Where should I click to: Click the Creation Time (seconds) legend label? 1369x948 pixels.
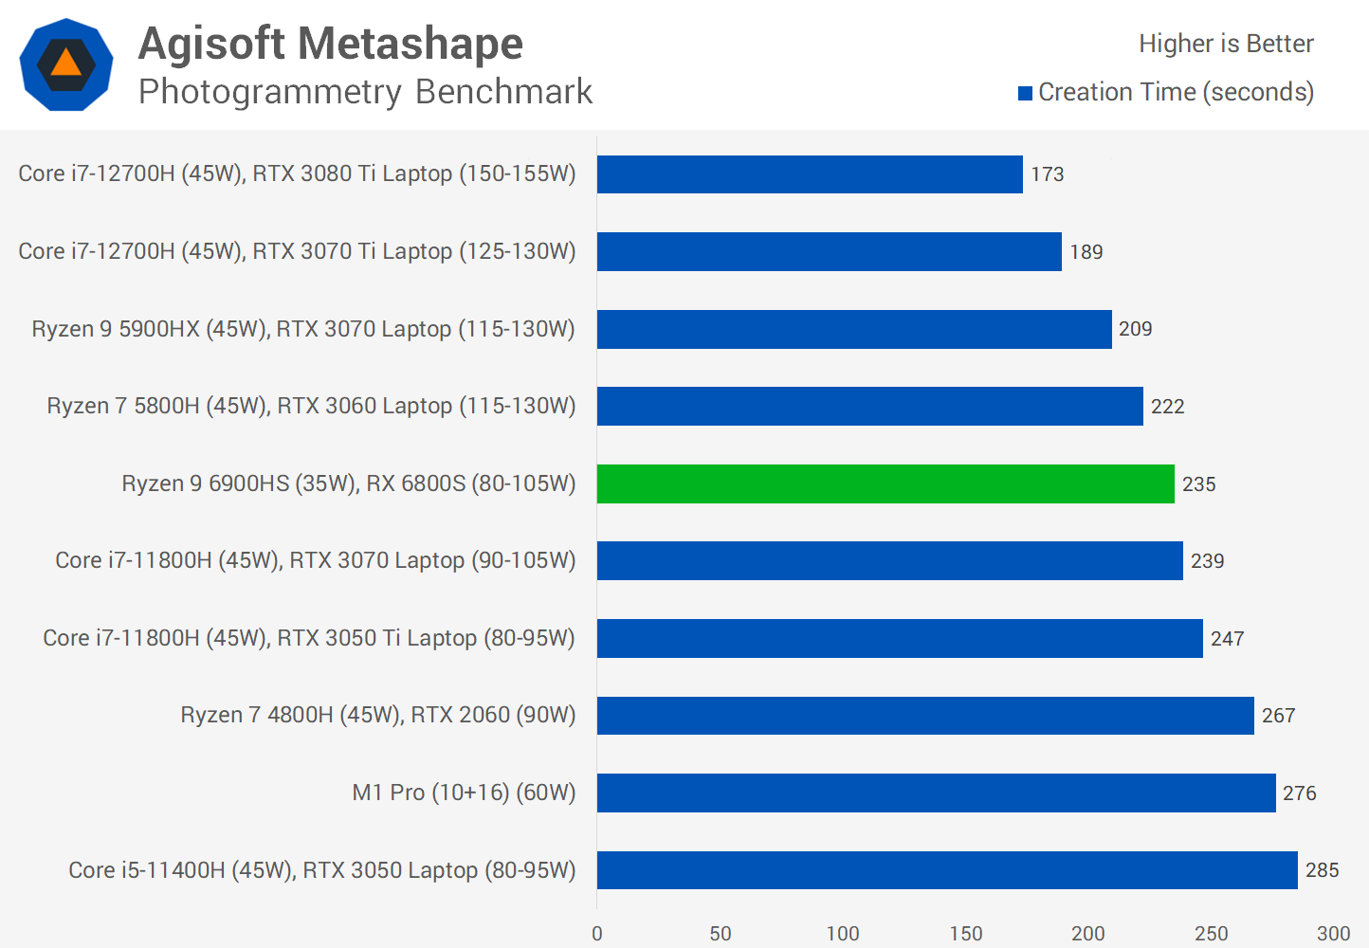1176,92
